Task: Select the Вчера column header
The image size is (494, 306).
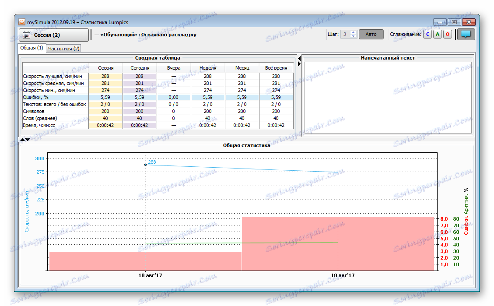Action: click(174, 68)
